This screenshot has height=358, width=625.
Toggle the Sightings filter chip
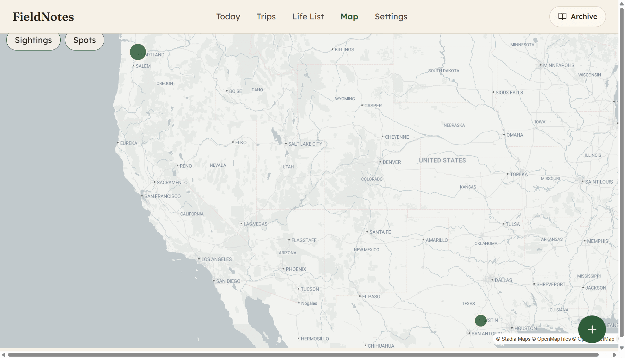tap(33, 40)
